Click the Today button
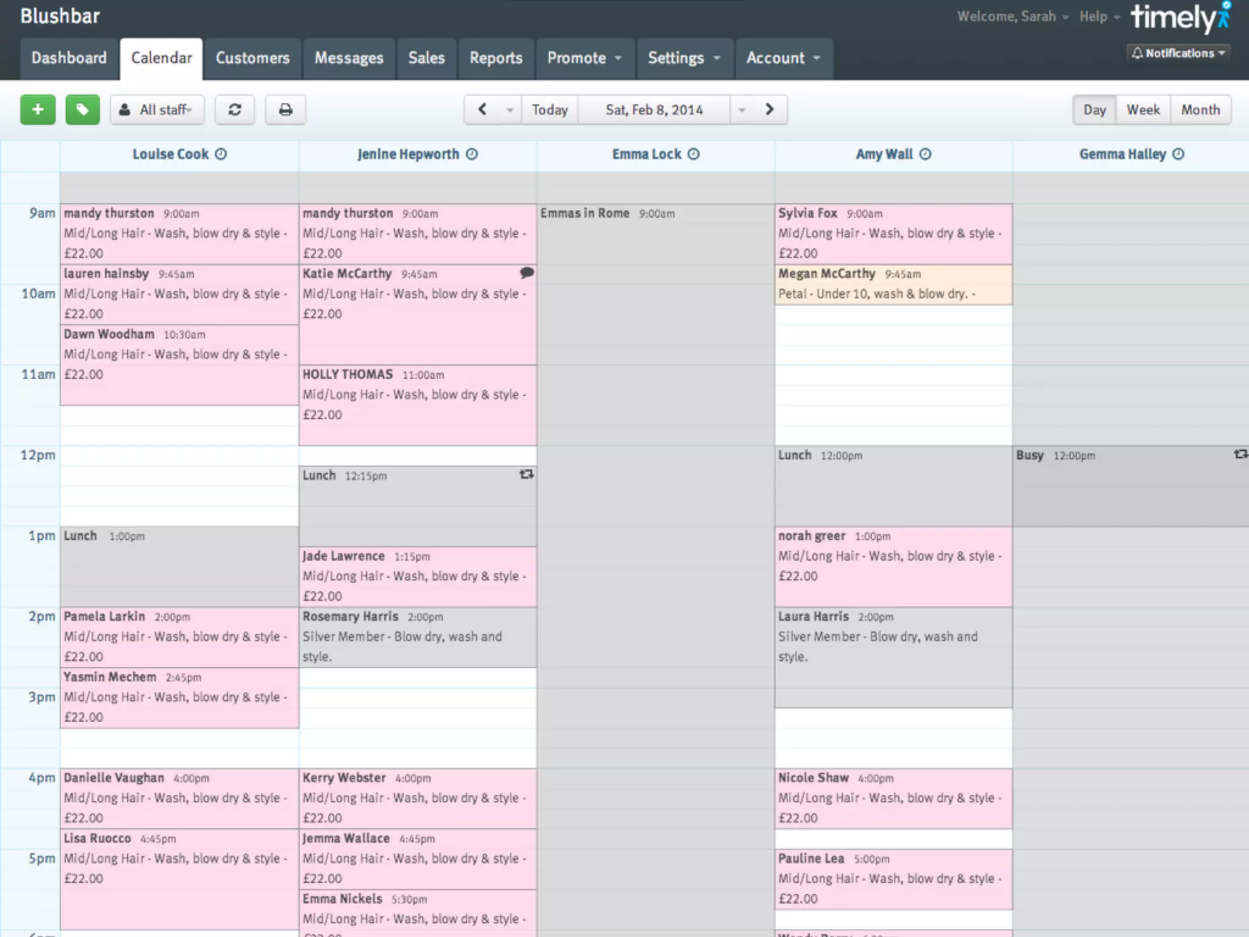Viewport: 1249px width, 937px height. (549, 110)
